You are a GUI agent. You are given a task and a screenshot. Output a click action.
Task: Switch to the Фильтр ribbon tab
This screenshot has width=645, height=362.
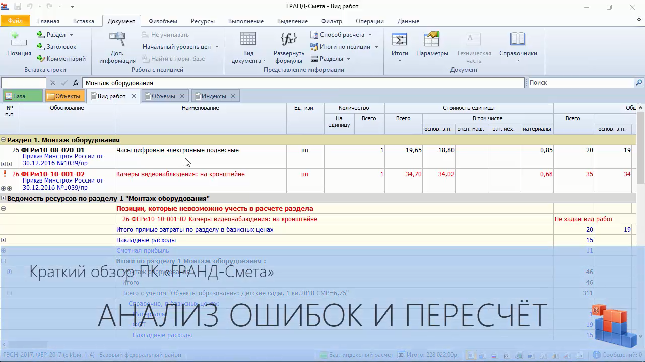[x=332, y=21]
